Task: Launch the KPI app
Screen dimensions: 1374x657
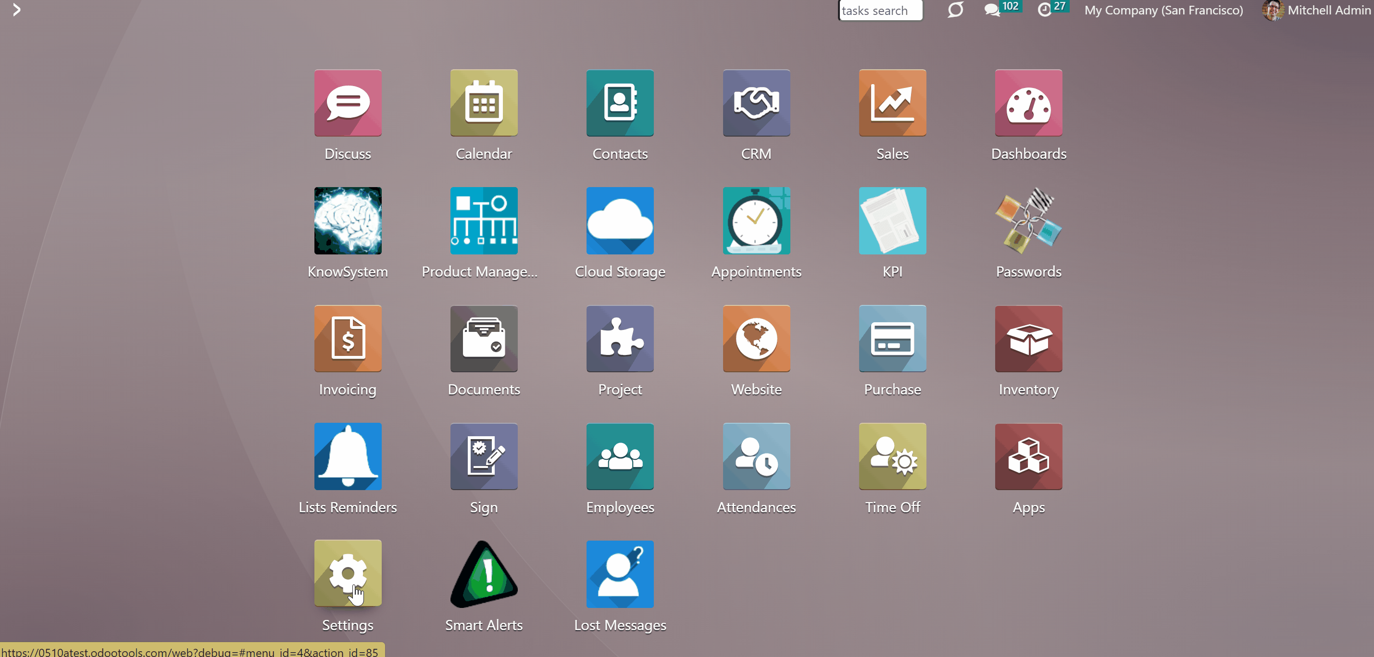Action: click(892, 220)
